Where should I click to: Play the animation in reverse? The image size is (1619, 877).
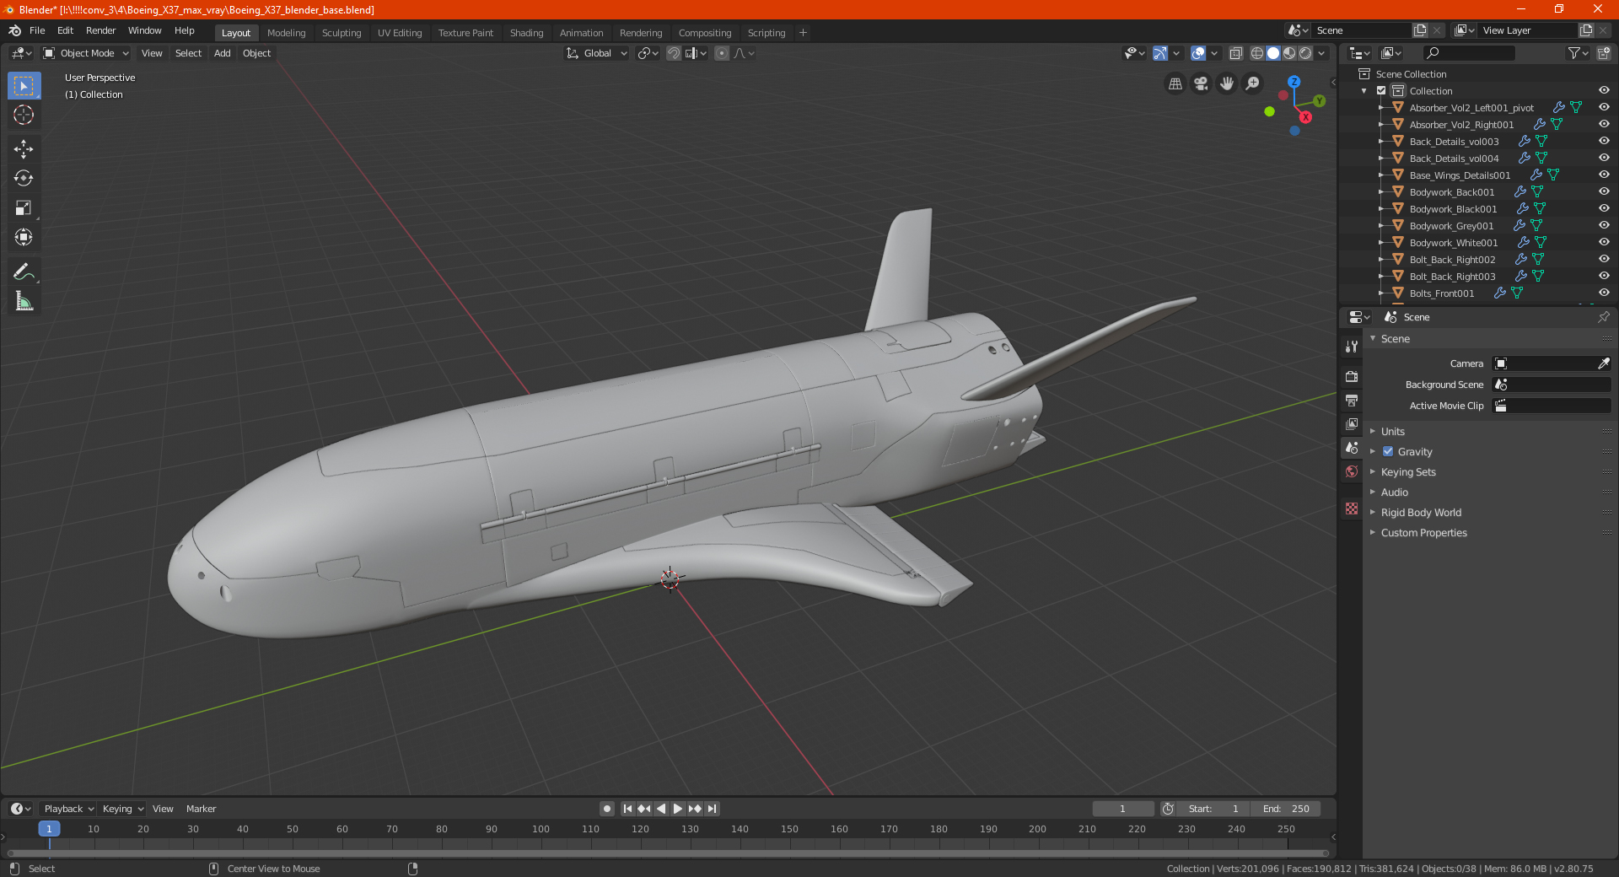[661, 809]
